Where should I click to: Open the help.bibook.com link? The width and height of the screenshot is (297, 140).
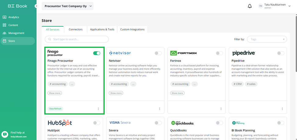[x=19, y=137]
